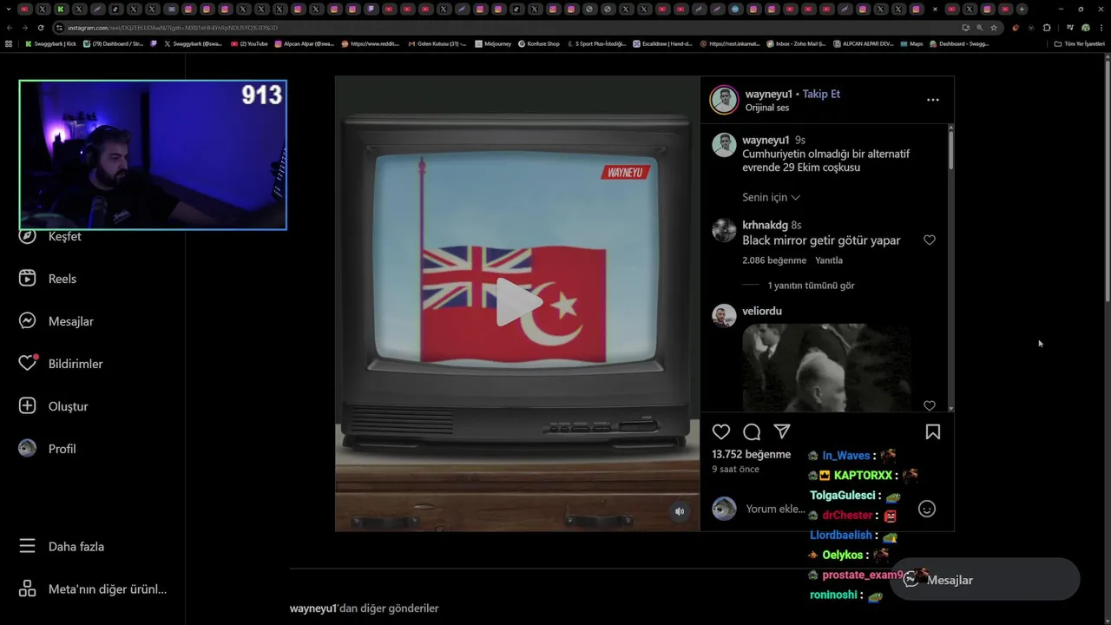This screenshot has height=625, width=1111.
Task: Open the Konfuse Shop bookmark
Action: [539, 43]
